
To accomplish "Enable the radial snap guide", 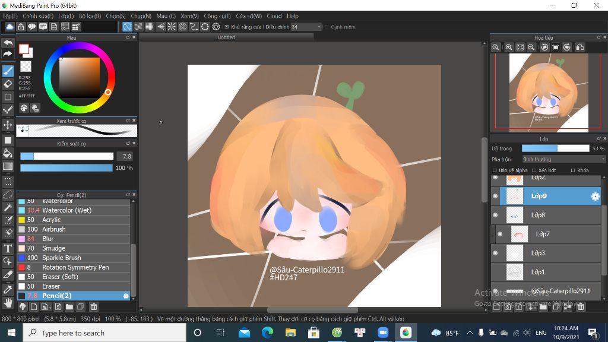I will [172, 27].
